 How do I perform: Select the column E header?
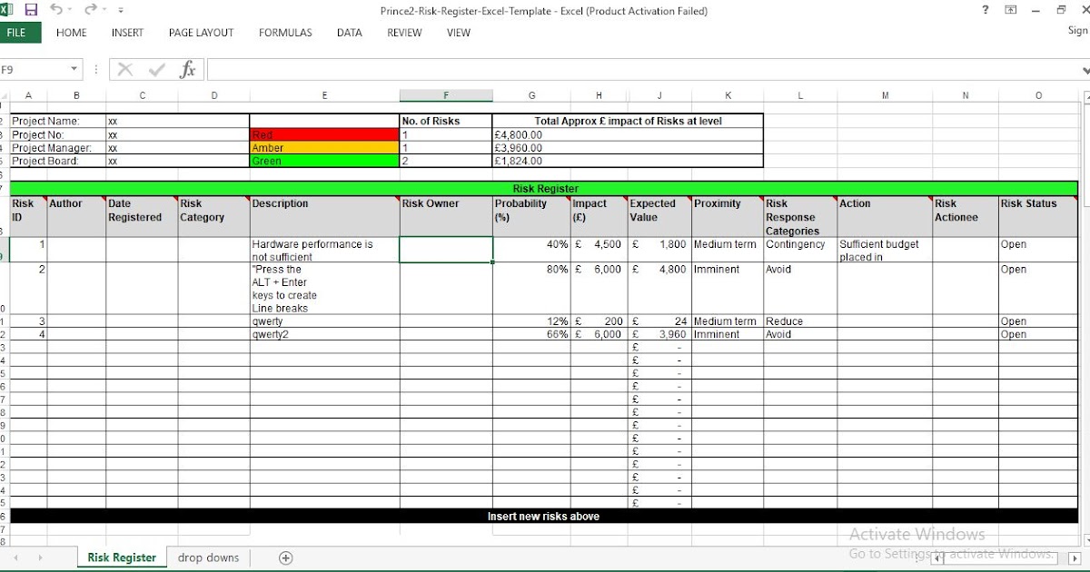pyautogui.click(x=324, y=95)
